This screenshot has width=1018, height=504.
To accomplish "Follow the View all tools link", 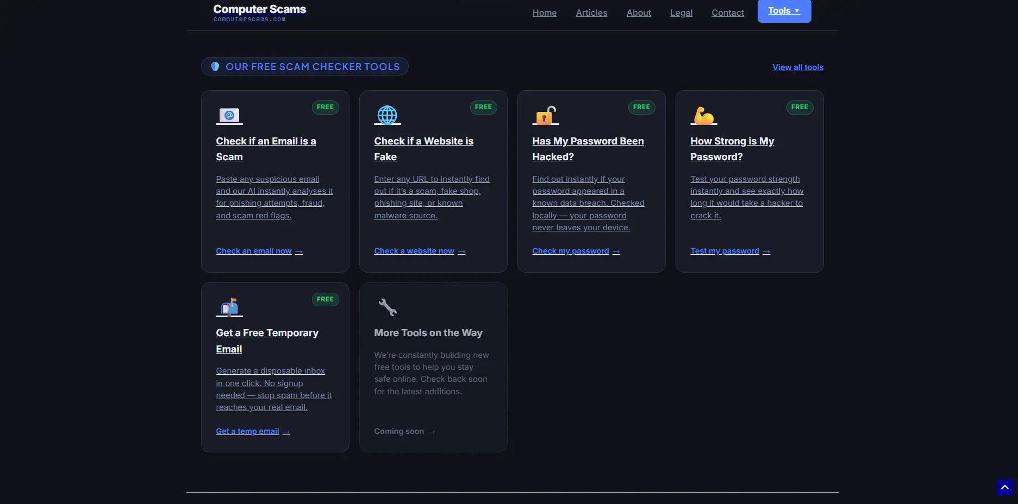I will click(x=798, y=67).
